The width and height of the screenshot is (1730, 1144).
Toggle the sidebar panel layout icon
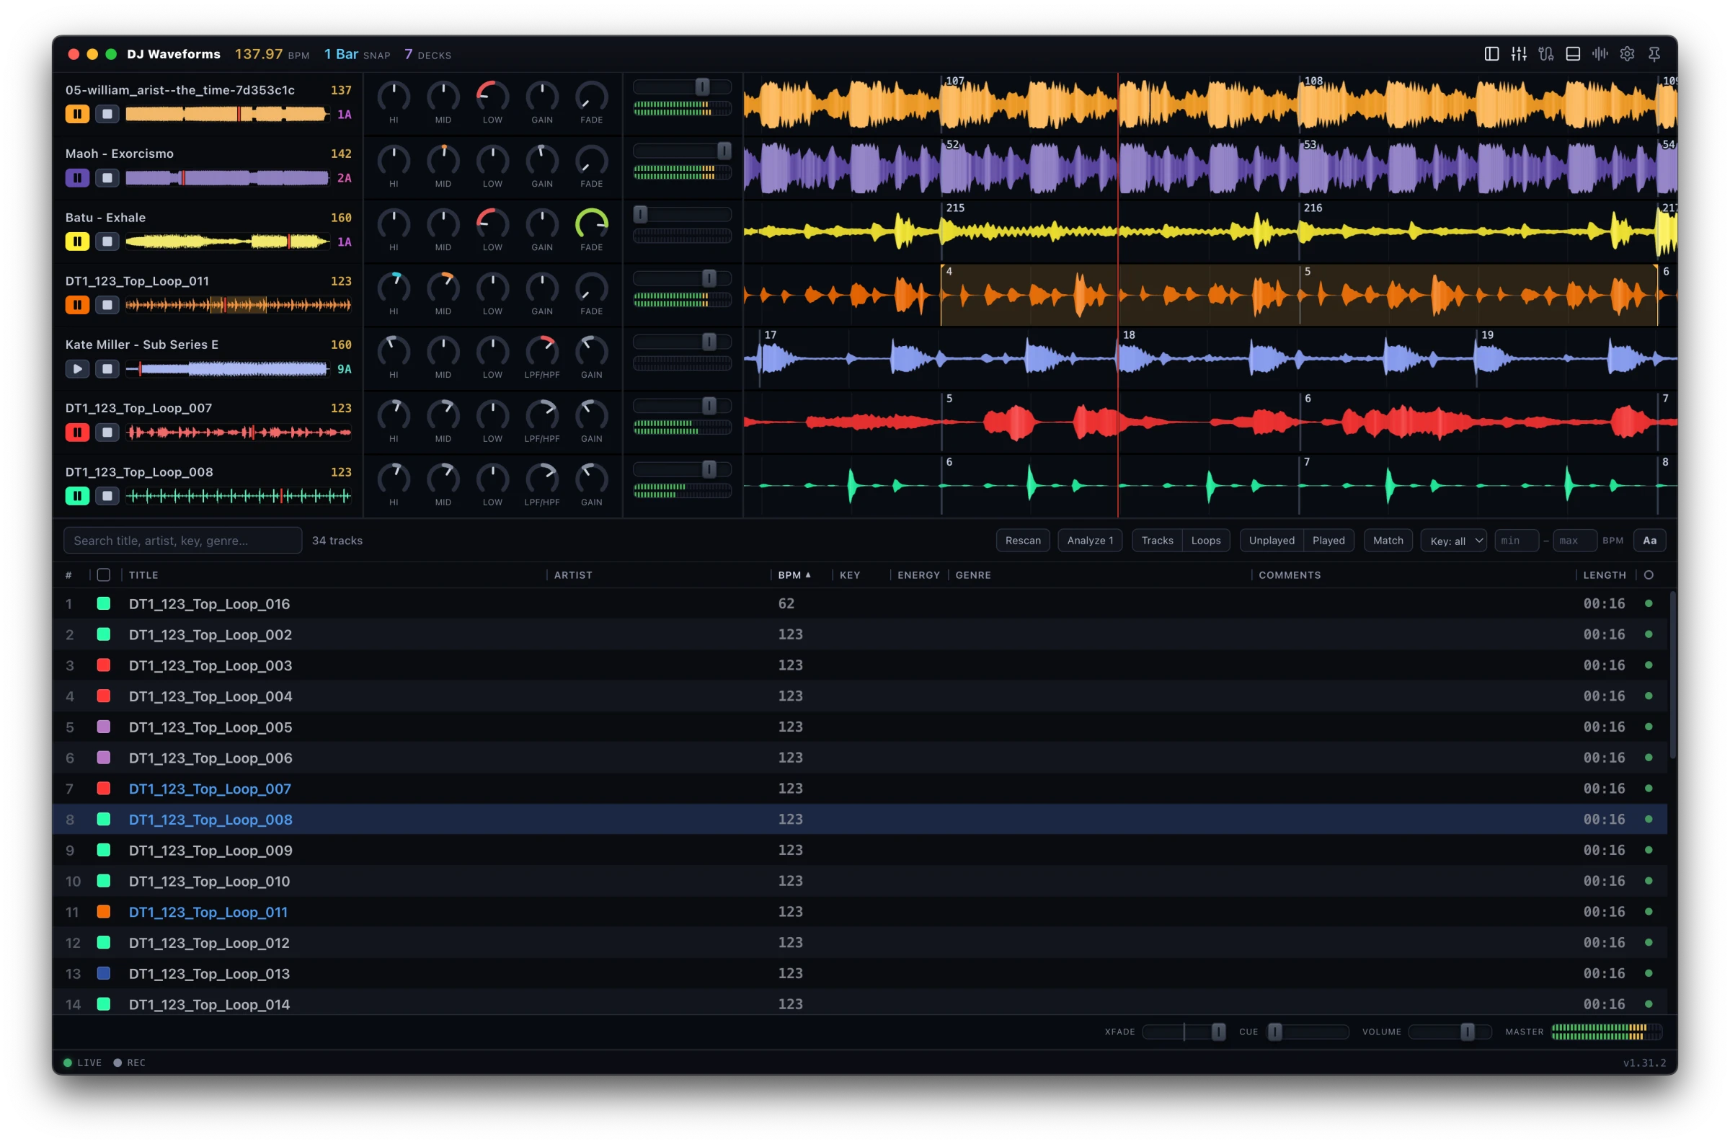tap(1491, 54)
